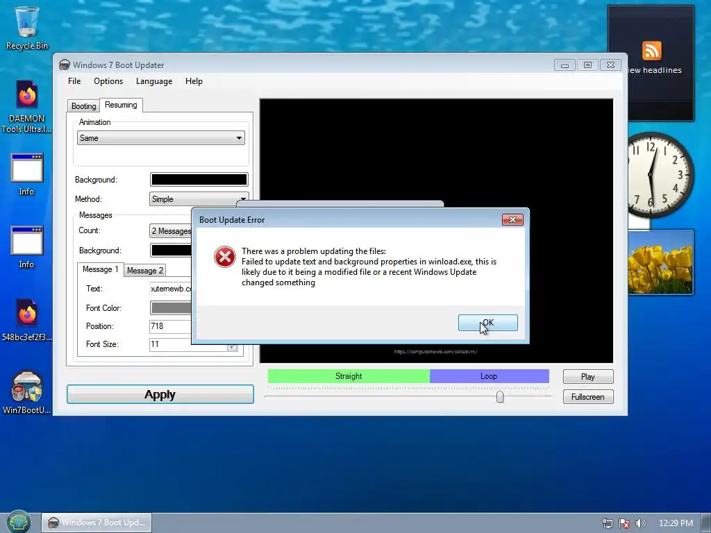Click the Start orb button
The width and height of the screenshot is (711, 533).
(x=19, y=522)
